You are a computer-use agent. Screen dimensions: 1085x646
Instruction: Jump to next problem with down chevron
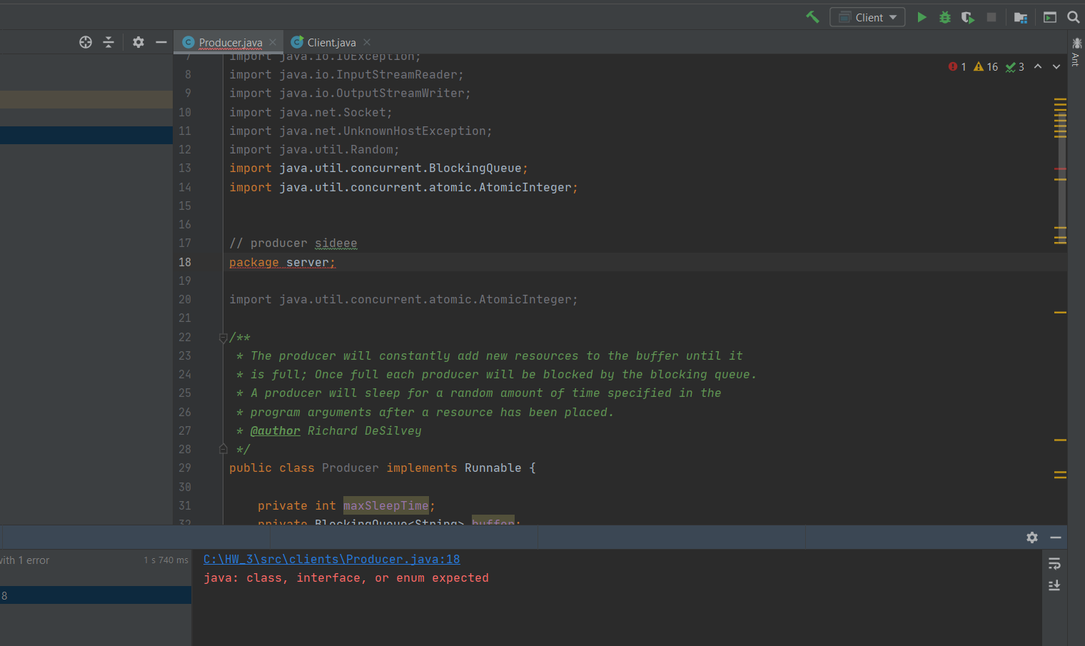coord(1056,66)
